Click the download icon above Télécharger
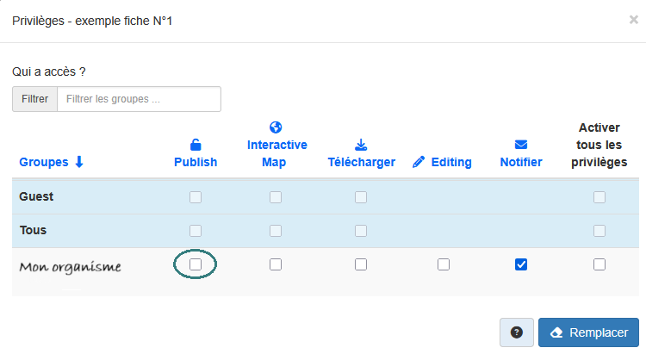The width and height of the screenshot is (646, 354). [x=361, y=144]
